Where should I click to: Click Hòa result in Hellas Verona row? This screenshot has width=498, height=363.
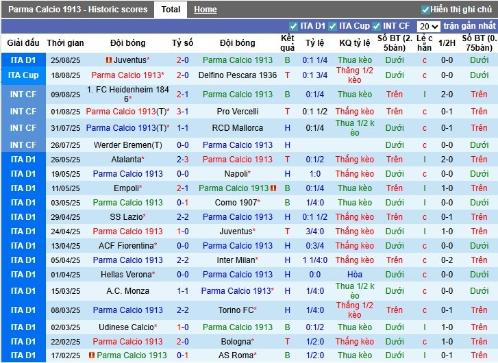[355, 275]
